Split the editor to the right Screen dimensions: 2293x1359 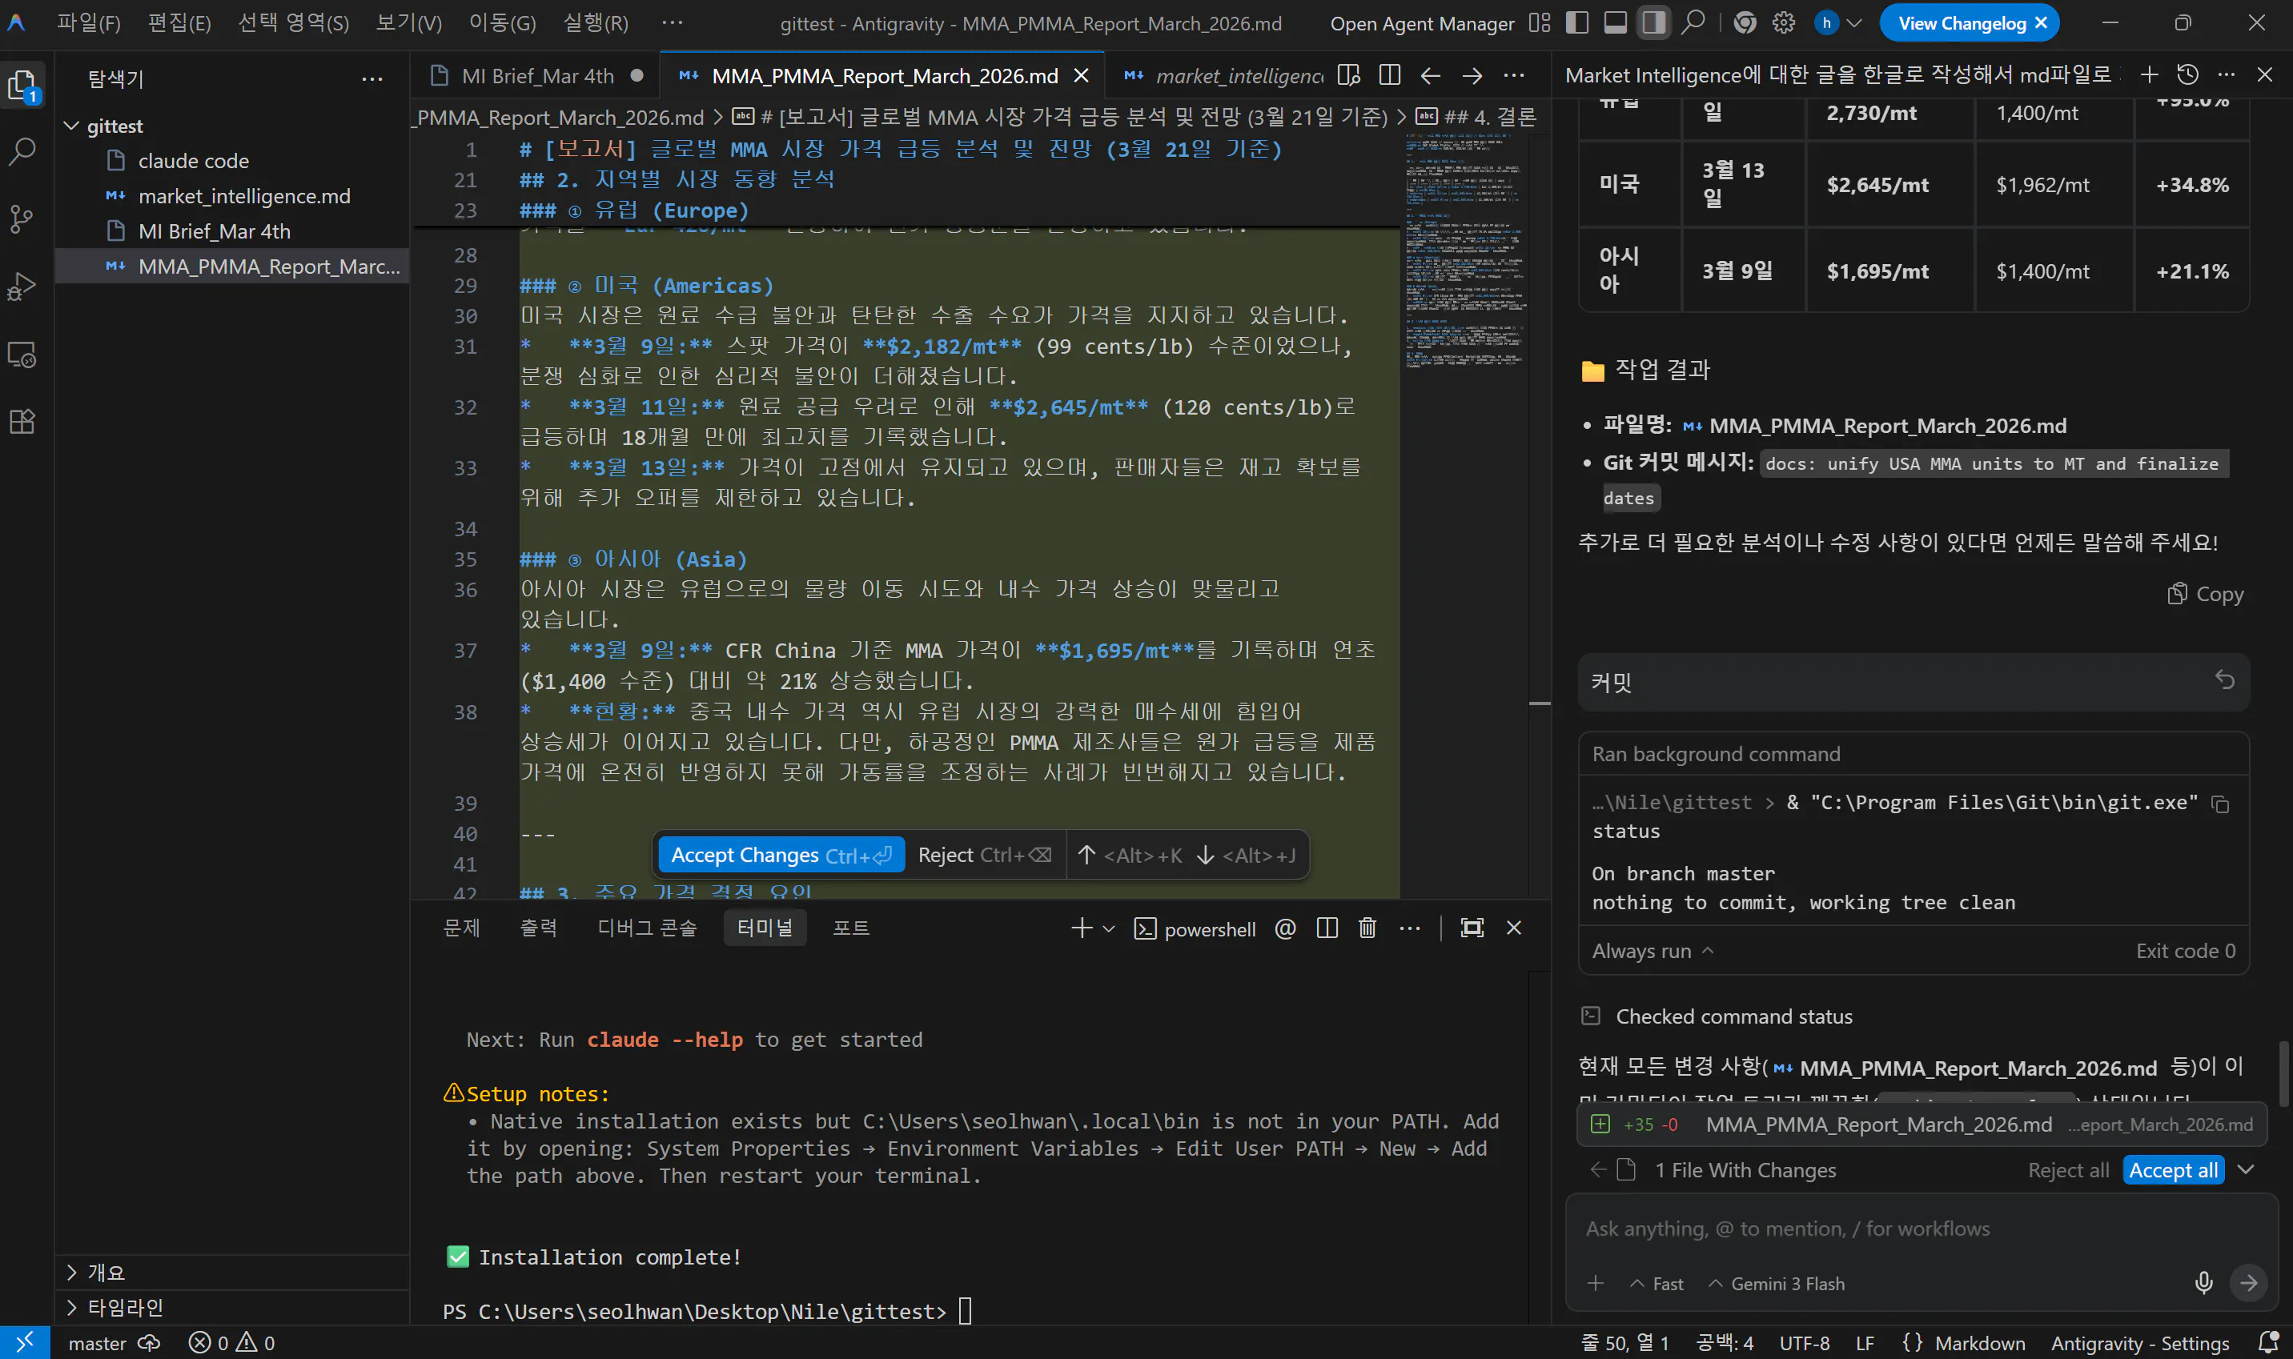click(1390, 75)
